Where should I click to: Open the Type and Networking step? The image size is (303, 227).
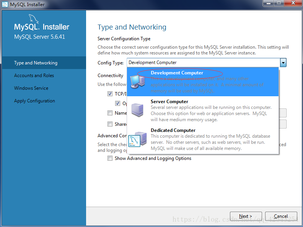click(x=44, y=63)
